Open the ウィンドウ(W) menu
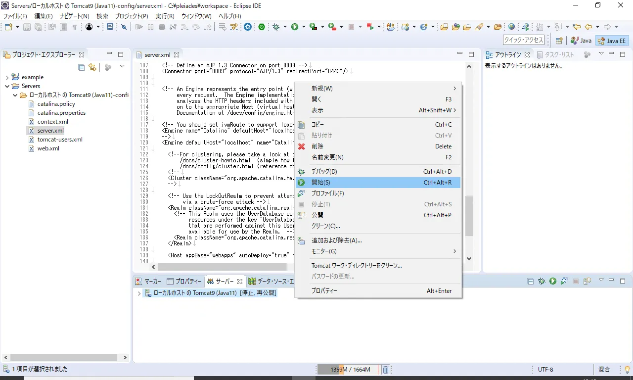The height and width of the screenshot is (380, 633). 196,16
